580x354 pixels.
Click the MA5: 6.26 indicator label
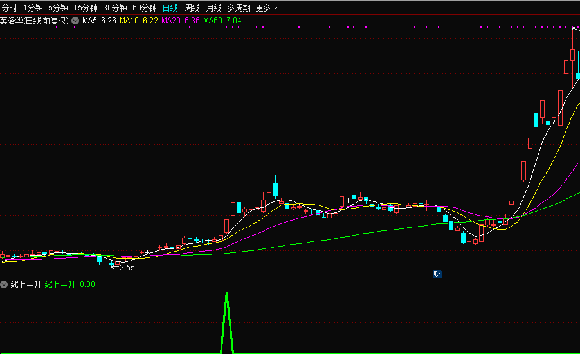99,21
